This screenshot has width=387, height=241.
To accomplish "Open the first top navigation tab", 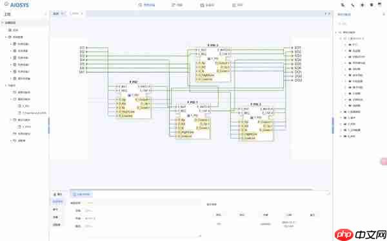I will point(146,5).
